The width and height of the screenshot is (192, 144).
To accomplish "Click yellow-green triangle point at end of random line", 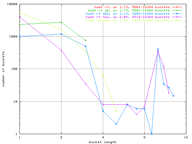I will (116, 111).
